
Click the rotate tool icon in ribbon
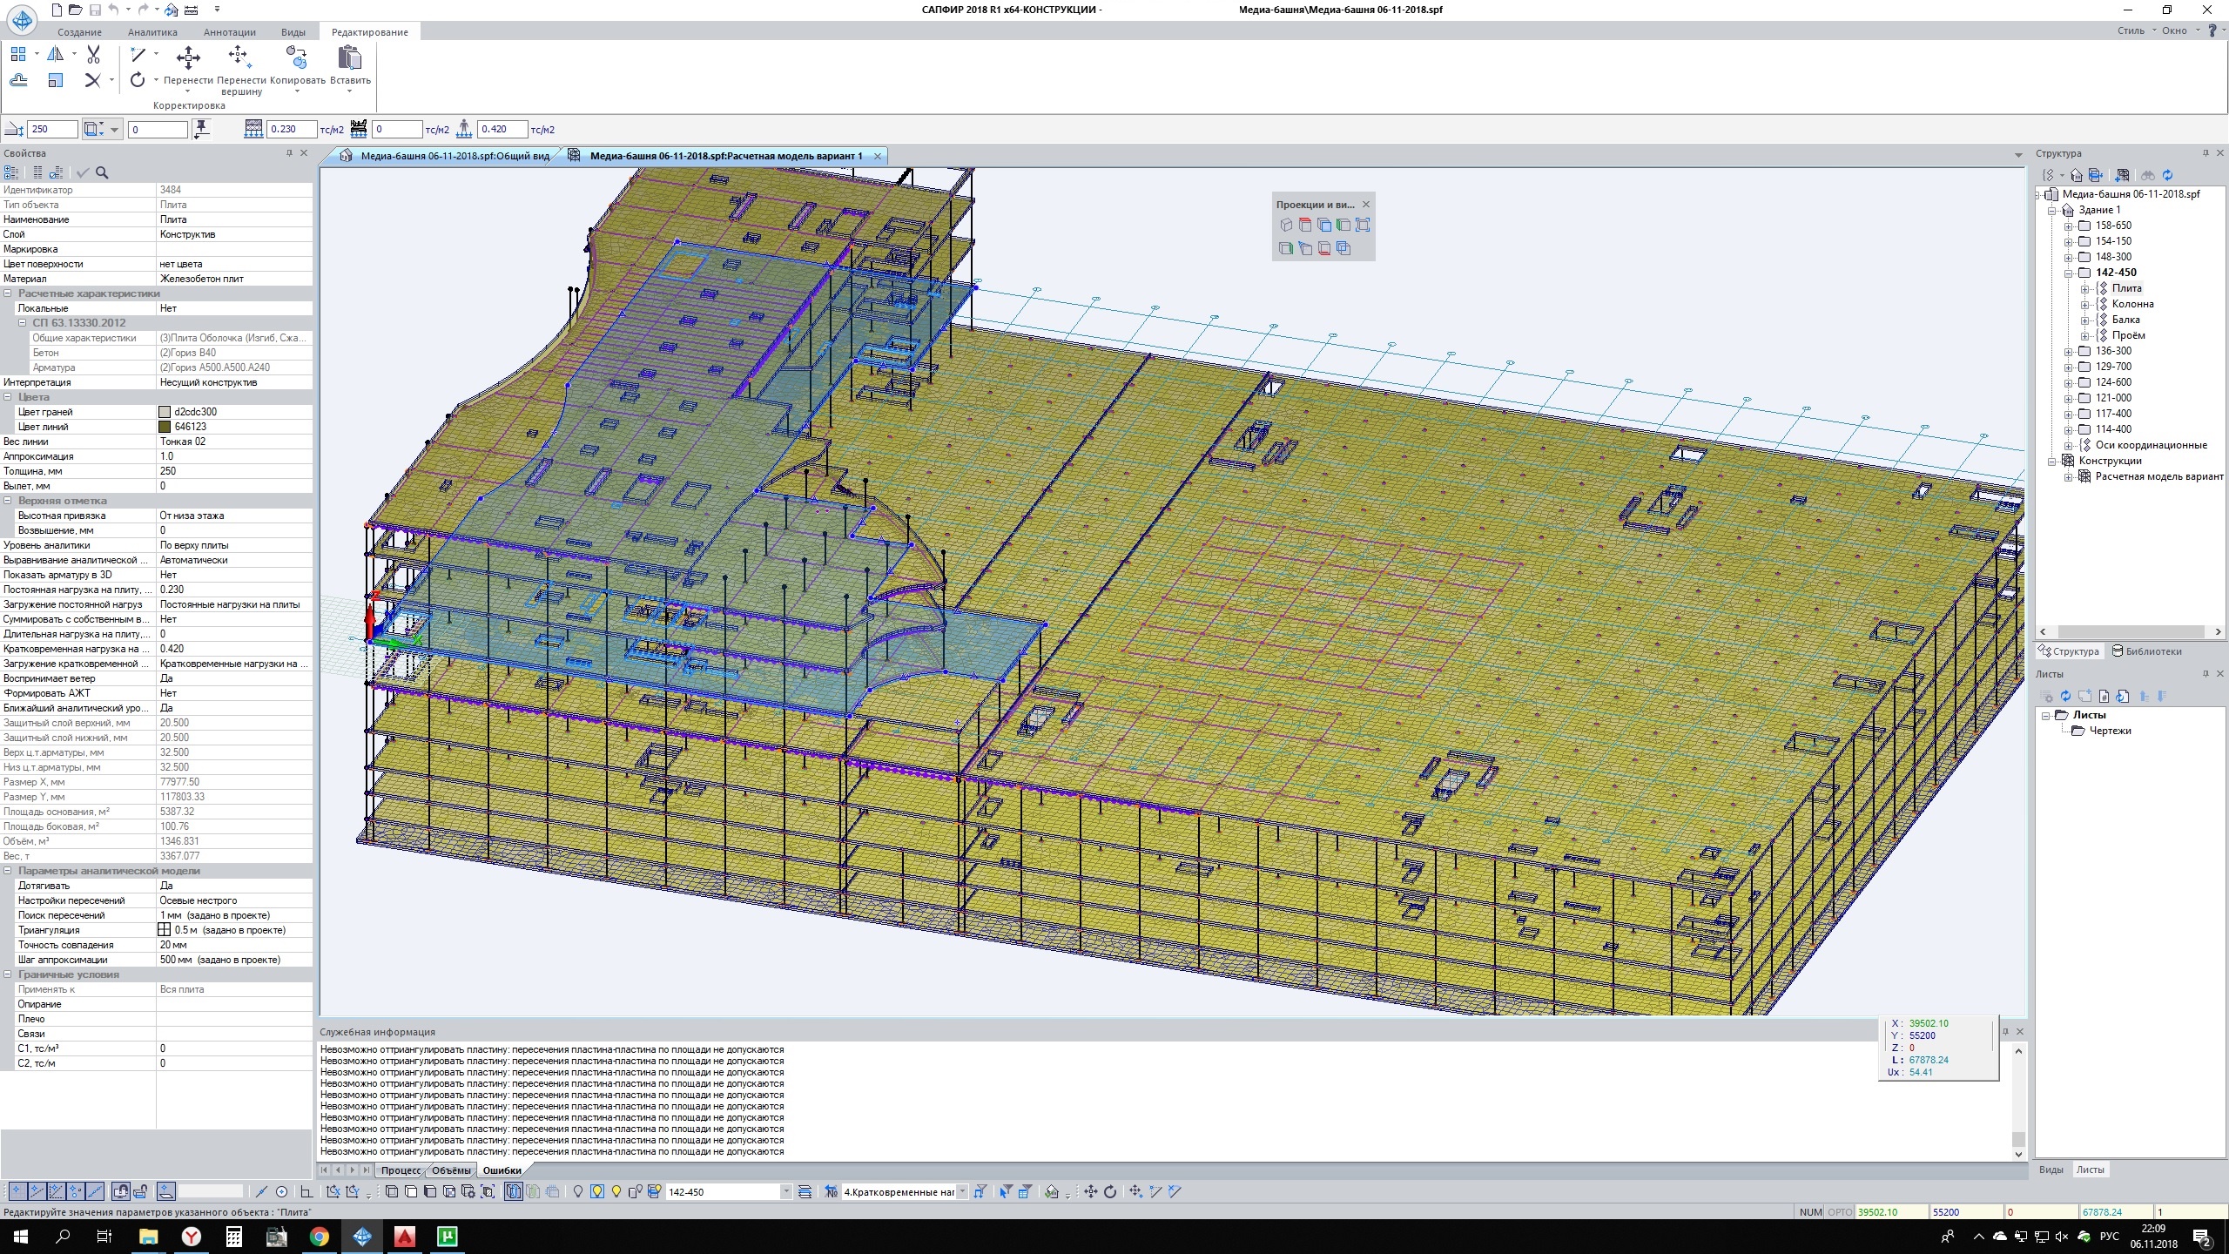tap(138, 80)
